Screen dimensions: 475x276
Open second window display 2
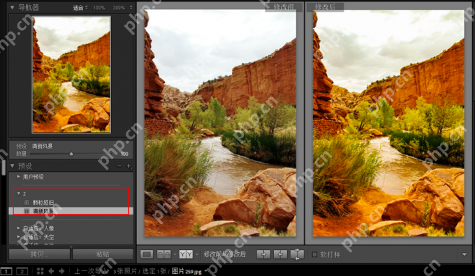tap(22, 271)
